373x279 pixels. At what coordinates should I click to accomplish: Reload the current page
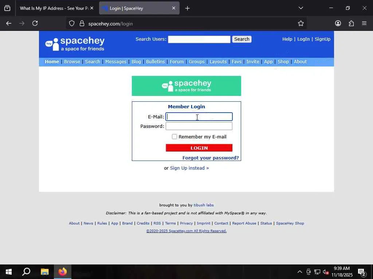35,23
